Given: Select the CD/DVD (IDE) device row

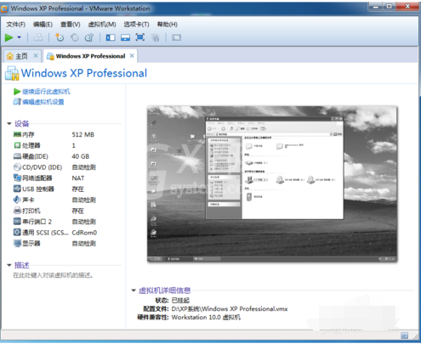Looking at the screenshot, I should click(x=54, y=167).
